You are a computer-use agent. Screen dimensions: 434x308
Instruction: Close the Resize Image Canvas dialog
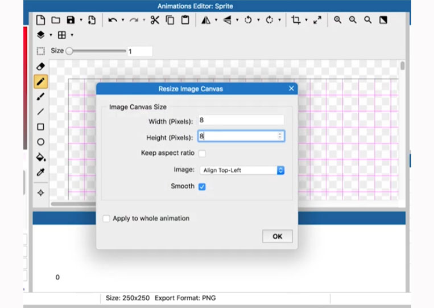291,88
